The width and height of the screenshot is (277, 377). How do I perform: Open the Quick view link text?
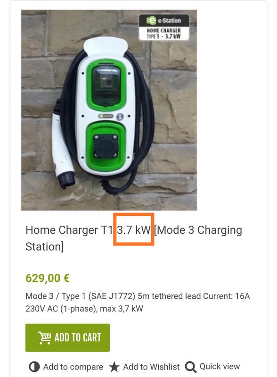click(220, 367)
